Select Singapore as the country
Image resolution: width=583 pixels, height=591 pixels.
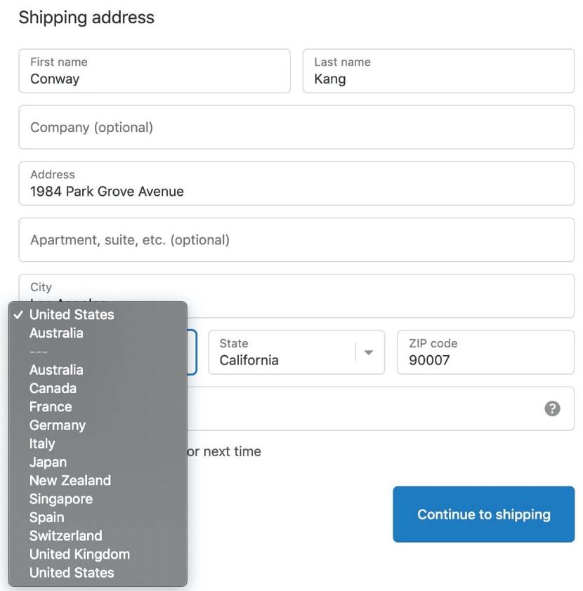click(60, 498)
